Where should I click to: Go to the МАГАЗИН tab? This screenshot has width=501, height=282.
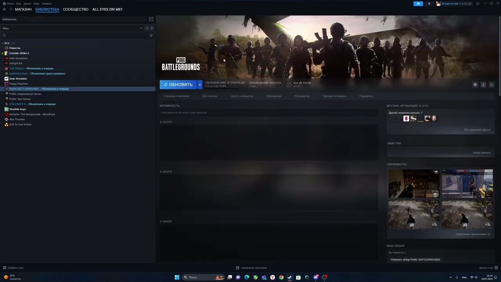tap(23, 9)
